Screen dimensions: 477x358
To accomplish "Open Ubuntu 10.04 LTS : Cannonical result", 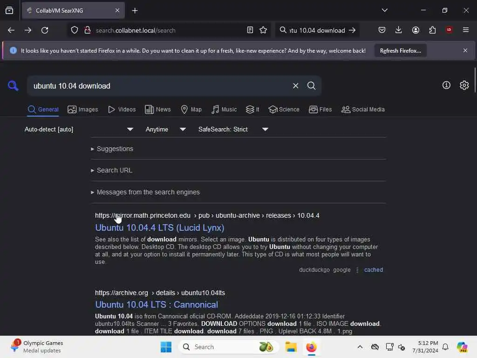I will tap(157, 305).
